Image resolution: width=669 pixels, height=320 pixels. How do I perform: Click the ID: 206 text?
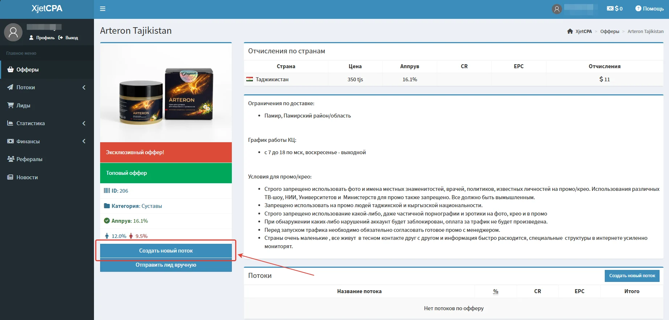[x=120, y=190]
